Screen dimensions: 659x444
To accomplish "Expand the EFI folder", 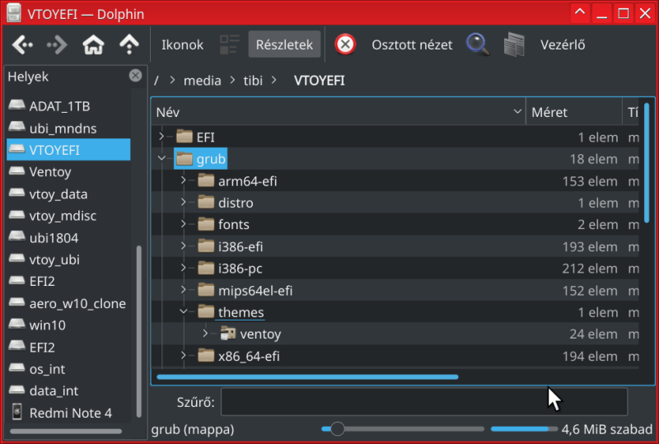I will coord(161,136).
